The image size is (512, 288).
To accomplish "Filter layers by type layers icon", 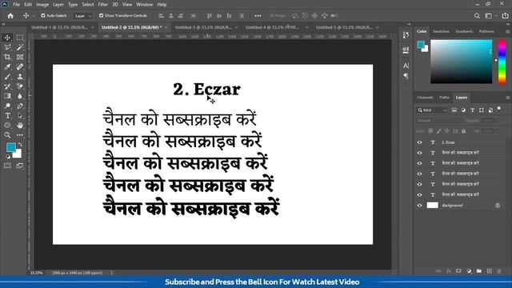I will coord(473,110).
